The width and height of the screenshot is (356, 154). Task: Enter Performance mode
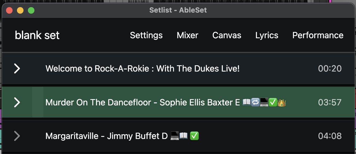click(x=318, y=35)
